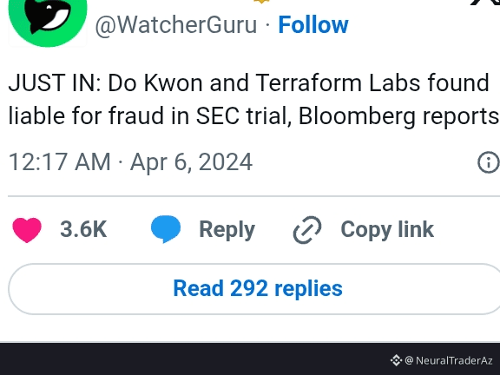
Task: Follow the WatcherGuru account
Action: click(313, 24)
